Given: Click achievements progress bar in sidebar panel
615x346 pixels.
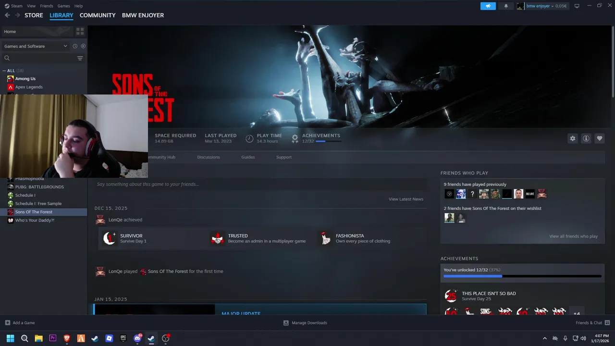Looking at the screenshot, I should (522, 276).
